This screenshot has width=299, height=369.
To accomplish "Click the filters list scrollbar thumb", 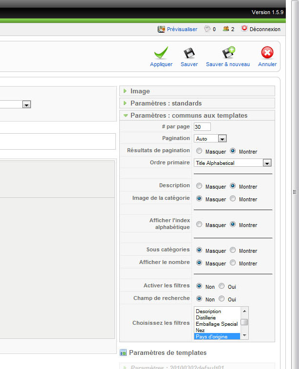I will click(x=244, y=322).
